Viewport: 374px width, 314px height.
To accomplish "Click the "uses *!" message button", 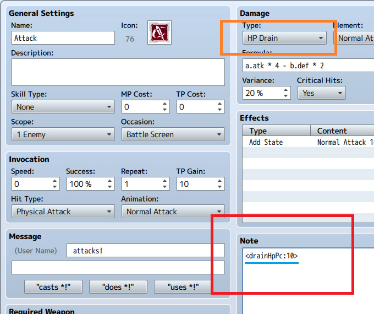I will (x=183, y=287).
